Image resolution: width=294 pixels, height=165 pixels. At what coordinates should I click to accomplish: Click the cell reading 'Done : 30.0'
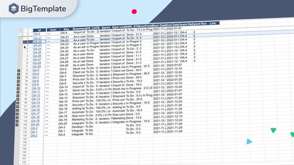[134, 70]
